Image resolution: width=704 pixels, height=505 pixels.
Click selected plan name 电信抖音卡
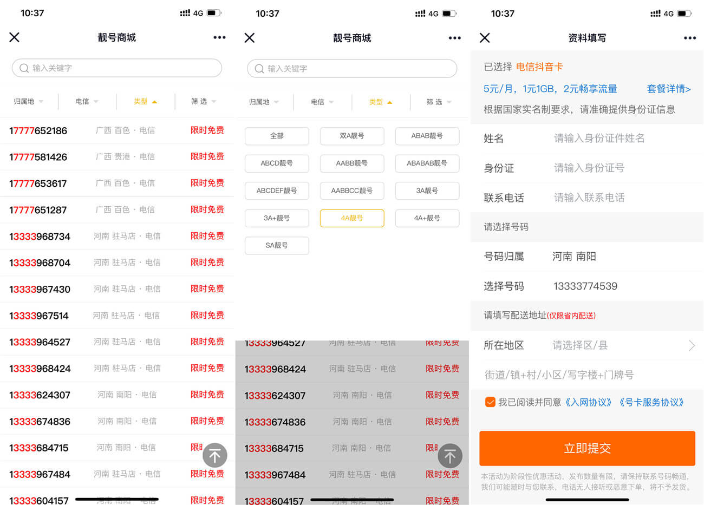point(539,67)
